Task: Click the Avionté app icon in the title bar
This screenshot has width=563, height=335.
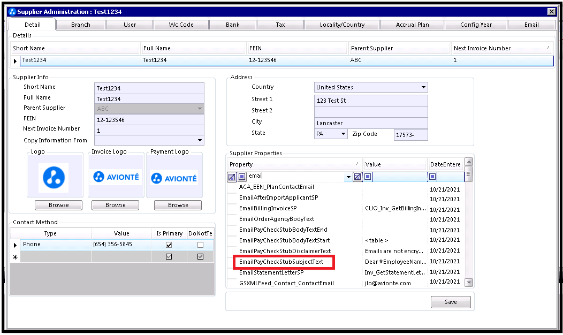Action: 12,12
